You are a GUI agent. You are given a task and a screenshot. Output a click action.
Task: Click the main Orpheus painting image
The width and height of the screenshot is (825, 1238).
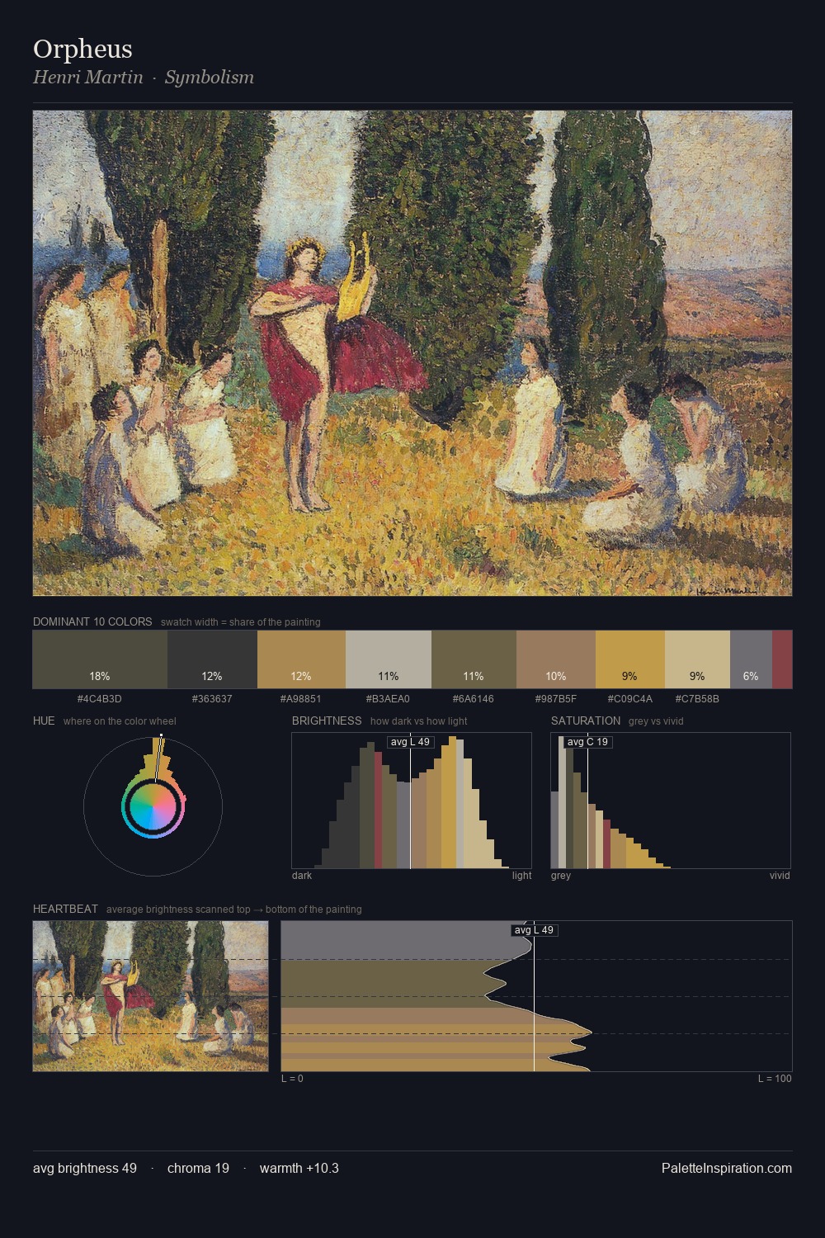(x=412, y=353)
